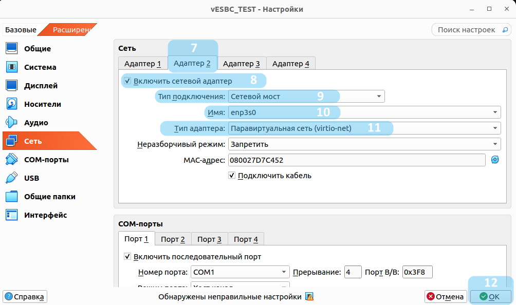Image resolution: width=516 pixels, height=305 pixels.
Task: Select the Система chip icon
Action: pyautogui.click(x=12, y=67)
